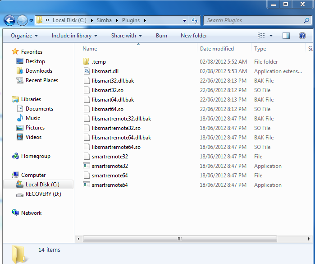The image size is (315, 264).
Task: Click the New folder button
Action: pos(194,36)
